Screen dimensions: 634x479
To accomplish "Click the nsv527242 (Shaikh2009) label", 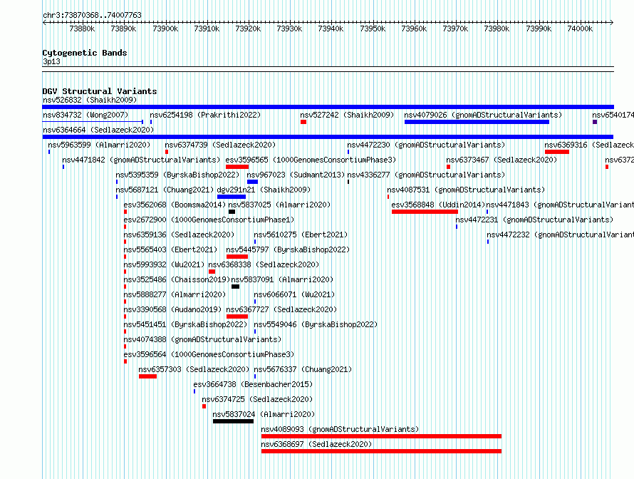I will (347, 115).
